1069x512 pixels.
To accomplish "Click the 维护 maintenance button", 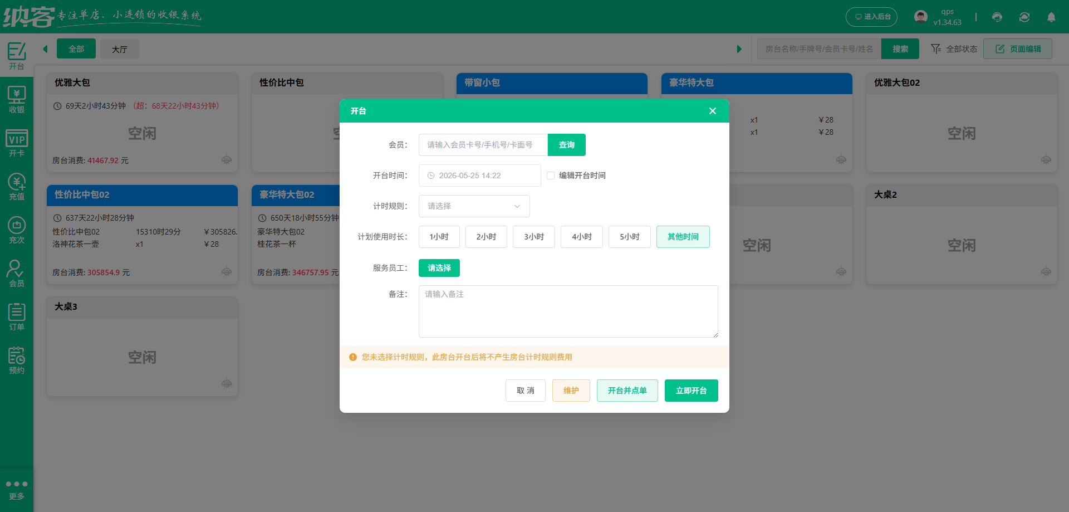I will 571,391.
